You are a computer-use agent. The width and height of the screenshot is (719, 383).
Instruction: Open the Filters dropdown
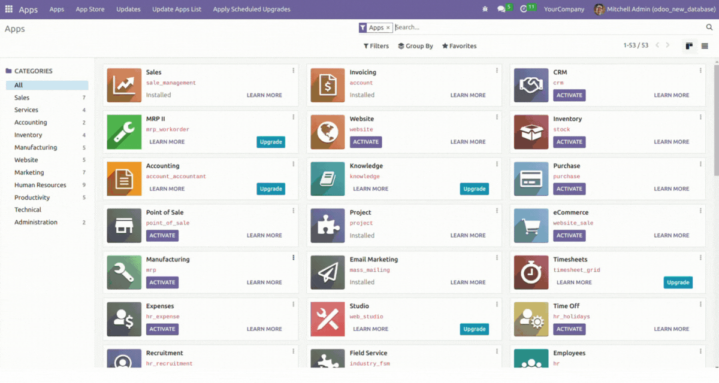(376, 46)
